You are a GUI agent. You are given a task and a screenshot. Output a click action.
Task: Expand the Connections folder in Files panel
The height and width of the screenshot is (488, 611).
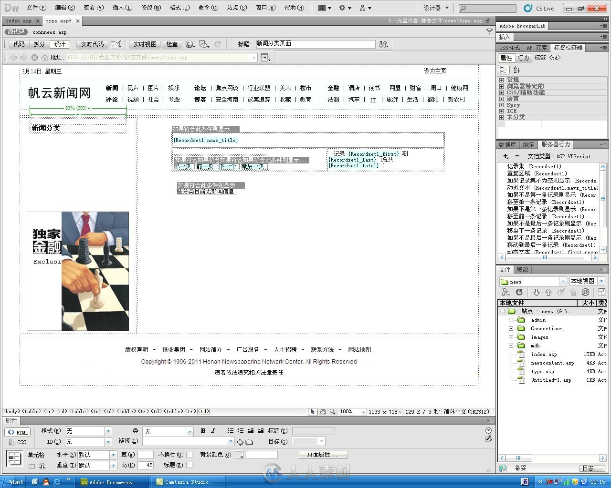(511, 329)
